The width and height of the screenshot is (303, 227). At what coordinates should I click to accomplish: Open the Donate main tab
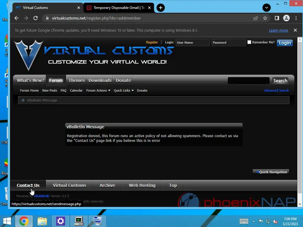tap(123, 80)
